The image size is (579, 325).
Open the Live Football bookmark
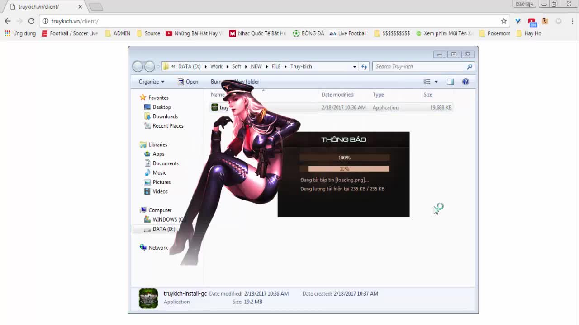coord(348,33)
